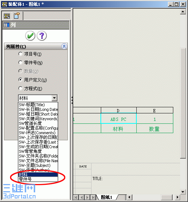Select the 数量 cell in table
The height and width of the screenshot is (202, 188).
155,128
